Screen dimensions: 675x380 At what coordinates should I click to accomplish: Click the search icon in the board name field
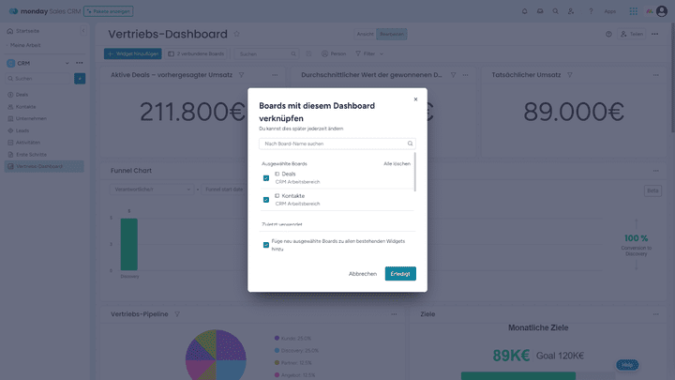coord(411,144)
